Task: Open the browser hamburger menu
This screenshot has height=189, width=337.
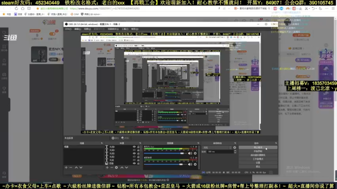Action: click(333, 8)
